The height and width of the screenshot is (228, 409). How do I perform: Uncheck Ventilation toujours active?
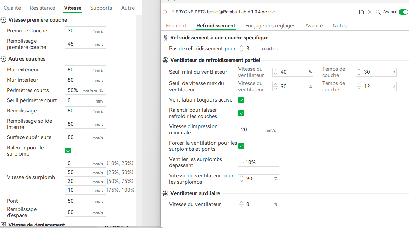(x=241, y=100)
